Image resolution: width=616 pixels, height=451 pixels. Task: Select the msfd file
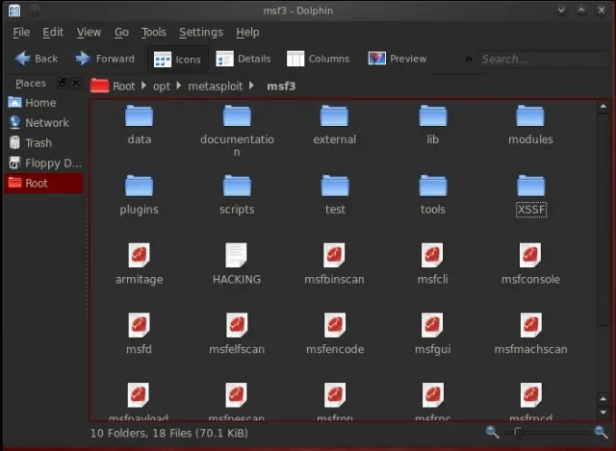tap(139, 334)
